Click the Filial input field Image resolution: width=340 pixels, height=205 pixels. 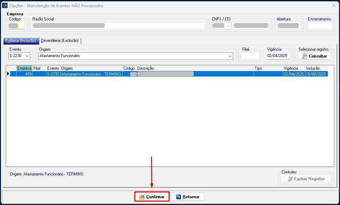click(250, 56)
